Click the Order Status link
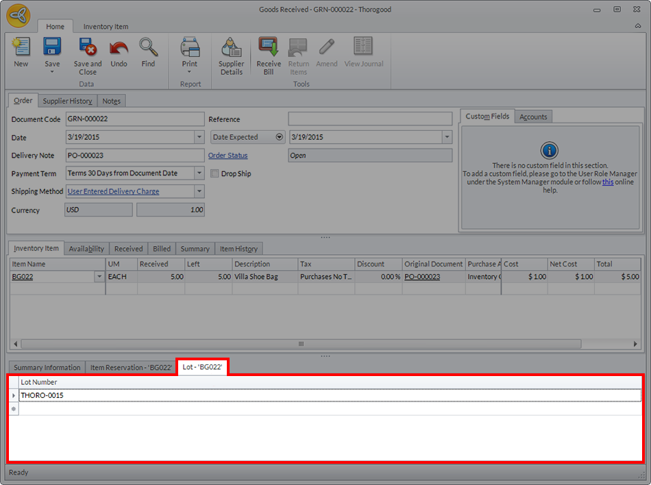 tap(228, 156)
